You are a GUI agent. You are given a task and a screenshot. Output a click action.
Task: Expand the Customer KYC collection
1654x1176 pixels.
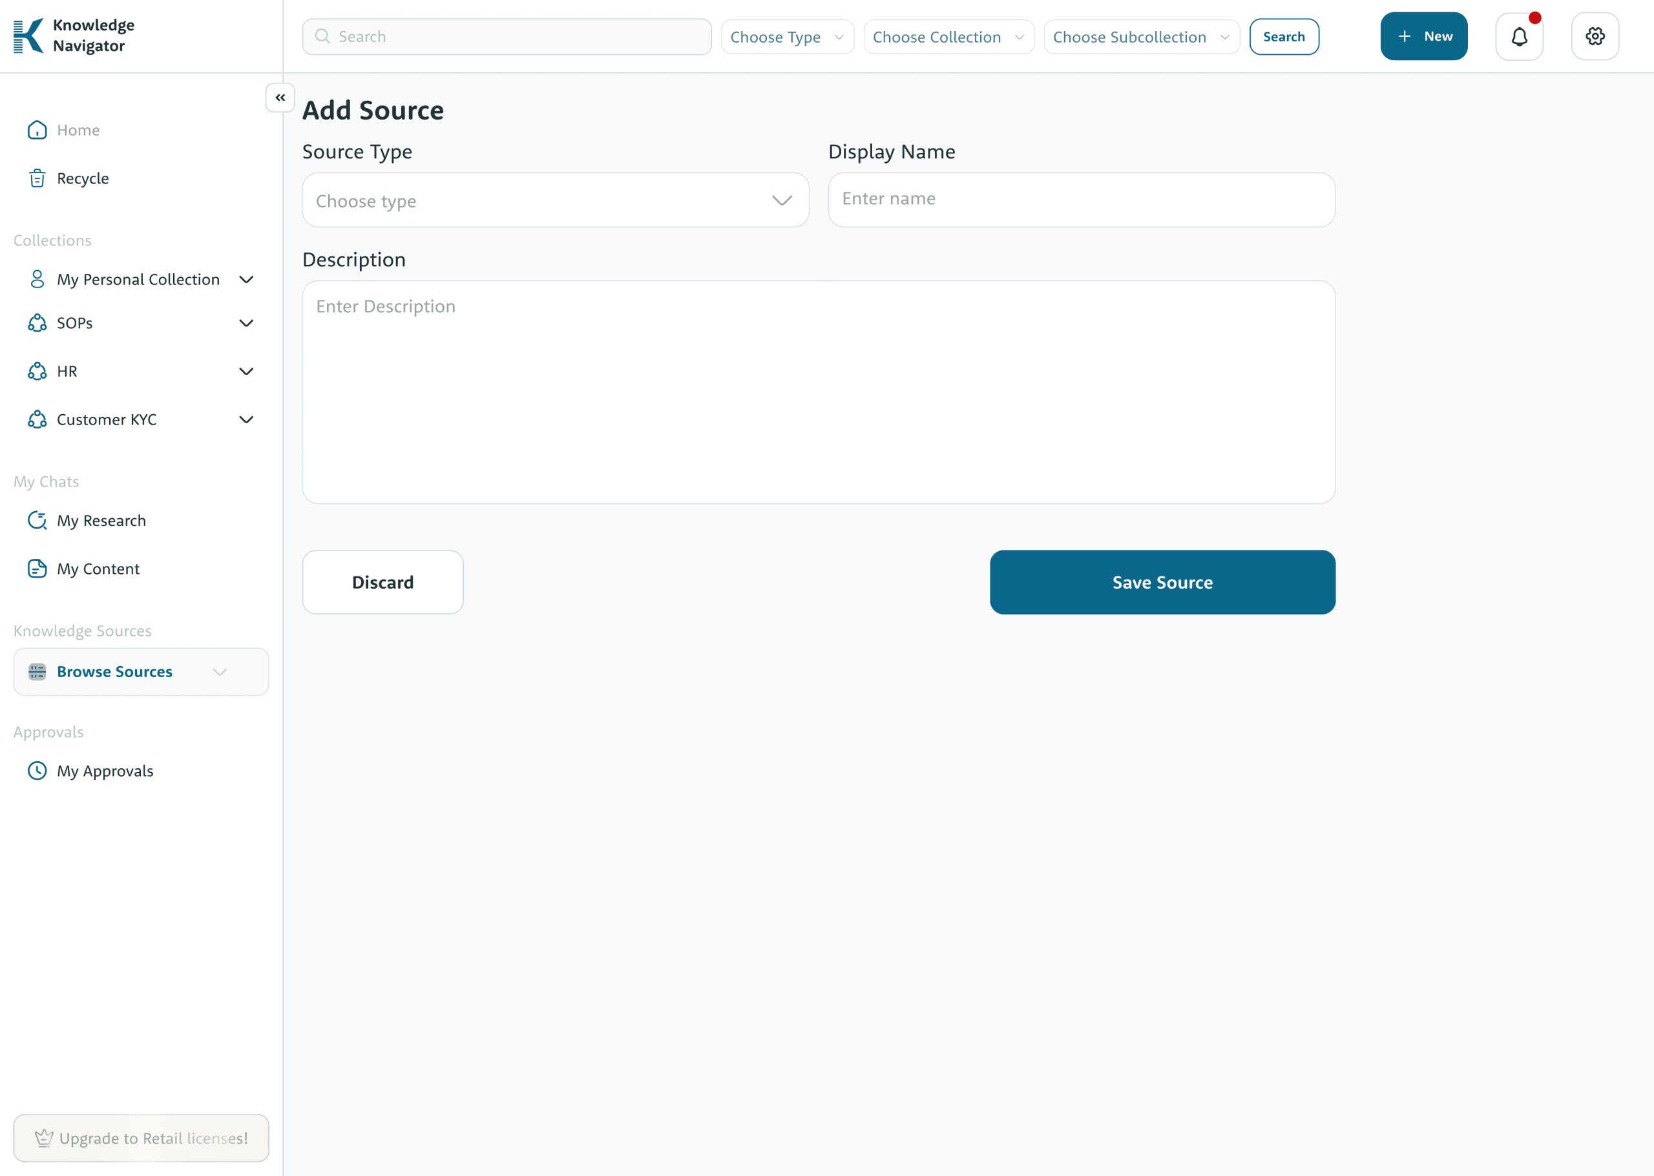point(246,420)
